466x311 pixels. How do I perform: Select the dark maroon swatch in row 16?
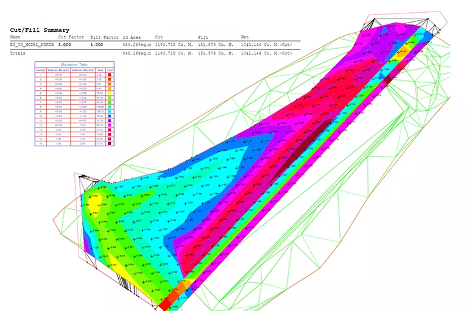(110, 144)
